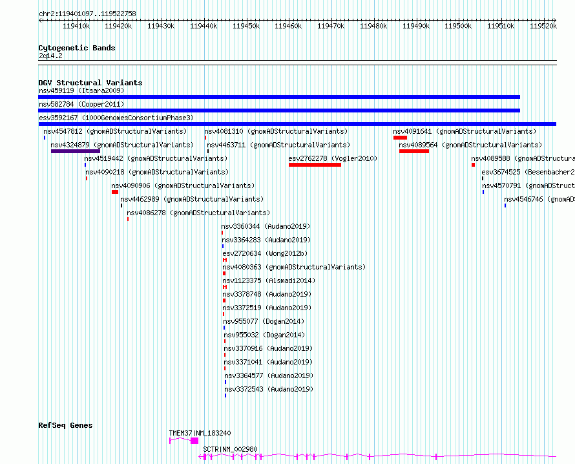Click the nsv459119 (Itsara2009) variant label

pyautogui.click(x=81, y=90)
